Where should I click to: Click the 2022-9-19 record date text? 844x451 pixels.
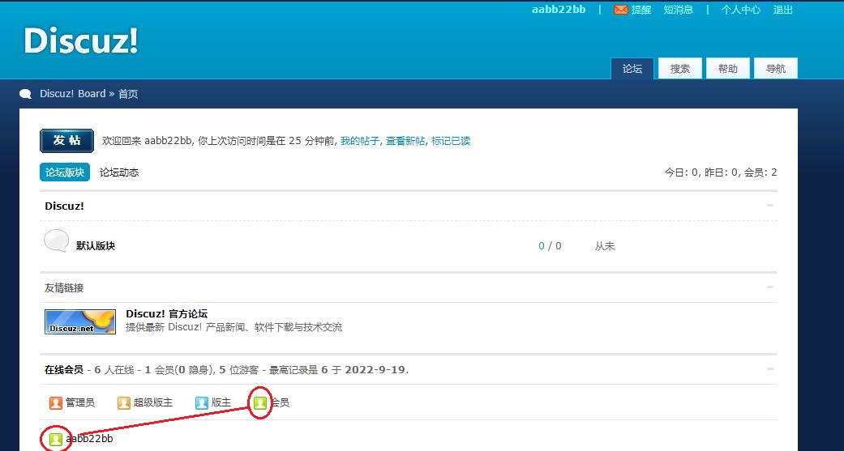pyautogui.click(x=375, y=370)
